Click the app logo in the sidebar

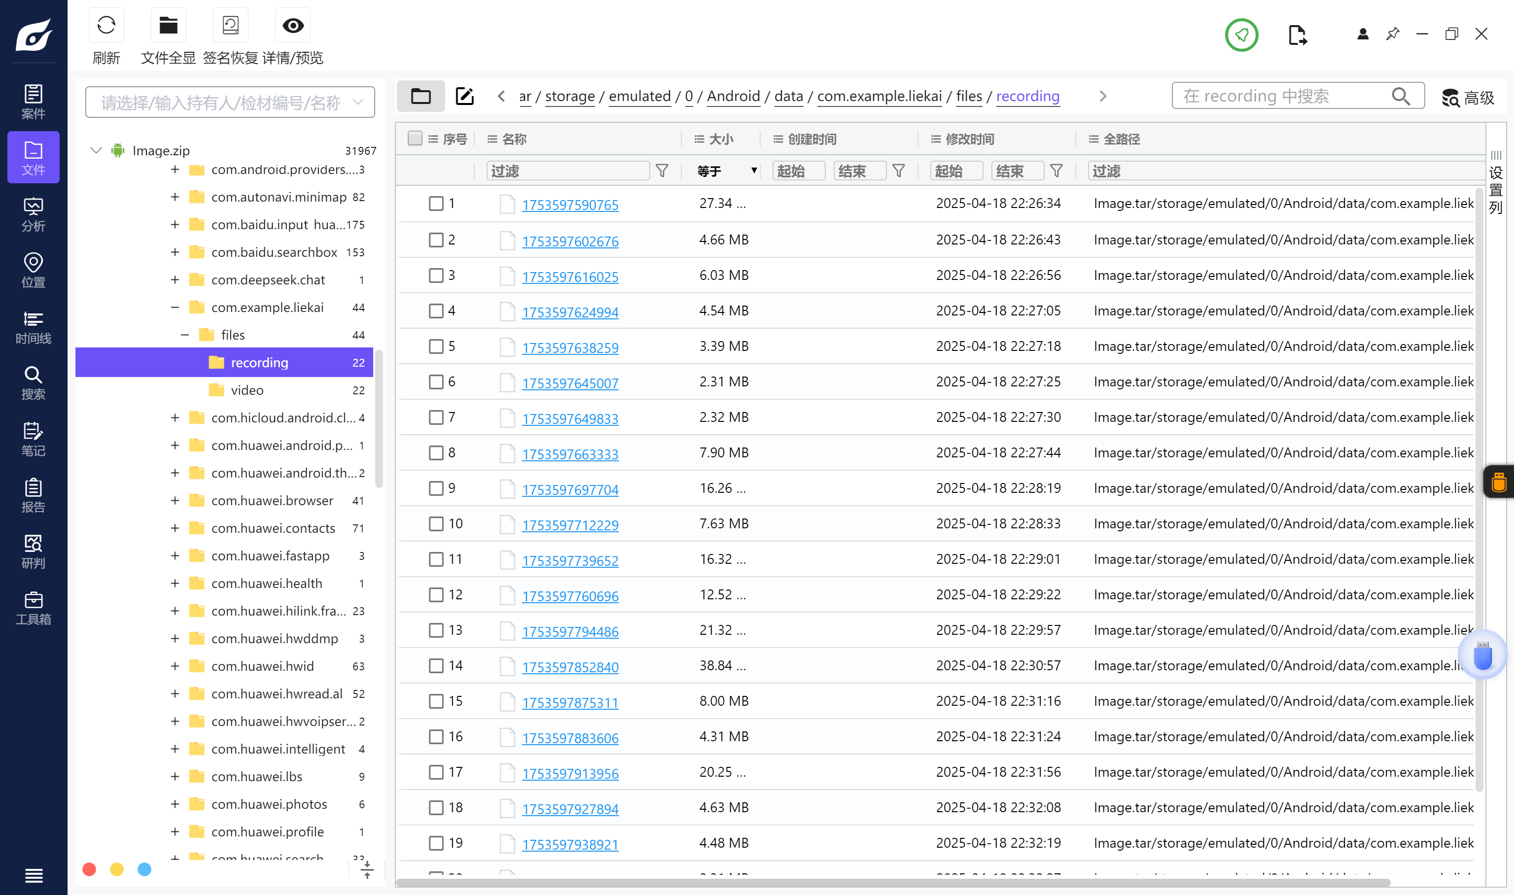[x=34, y=35]
